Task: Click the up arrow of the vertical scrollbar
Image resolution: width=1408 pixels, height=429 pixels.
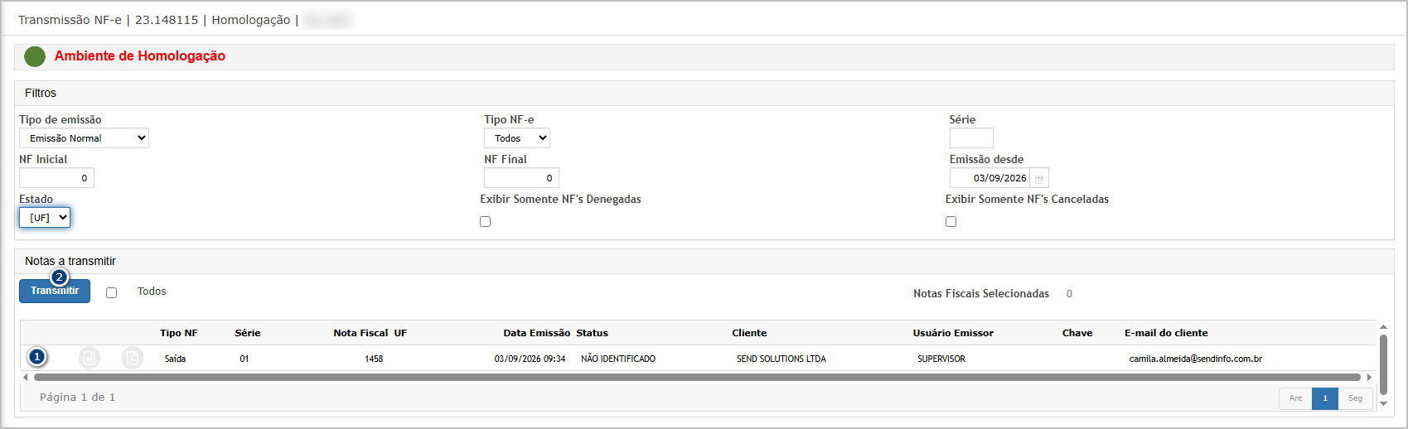Action: (x=1383, y=328)
